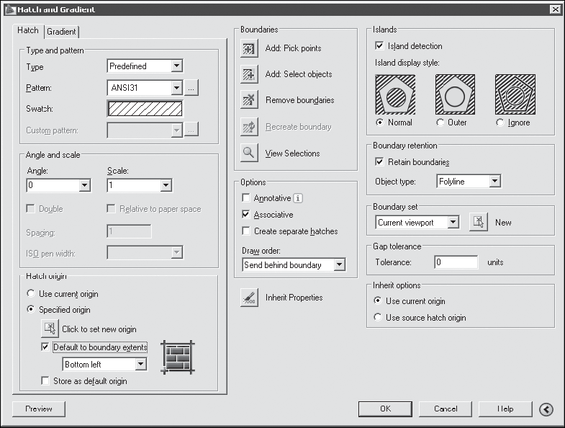Open View Selections magnifier icon

[x=249, y=153]
